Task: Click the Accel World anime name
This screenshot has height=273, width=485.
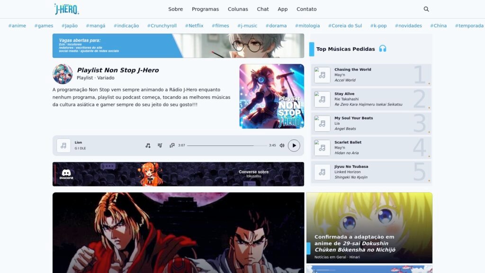Action: click(345, 80)
